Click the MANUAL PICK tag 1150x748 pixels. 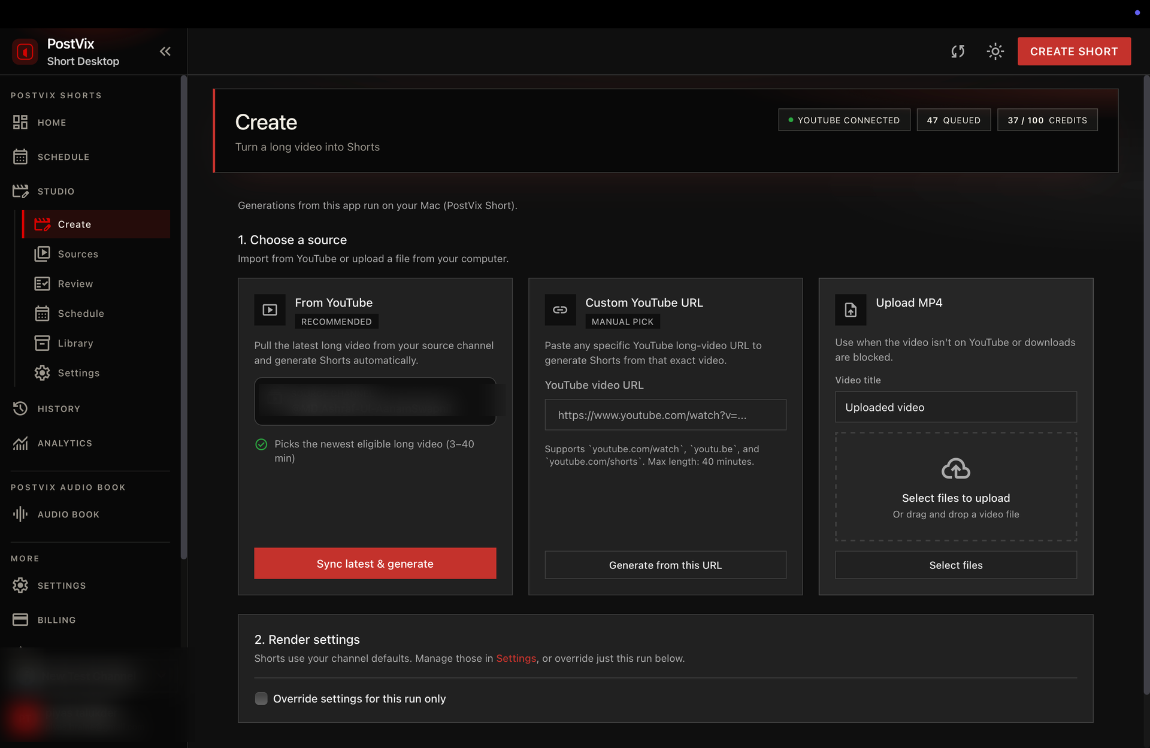click(x=622, y=322)
